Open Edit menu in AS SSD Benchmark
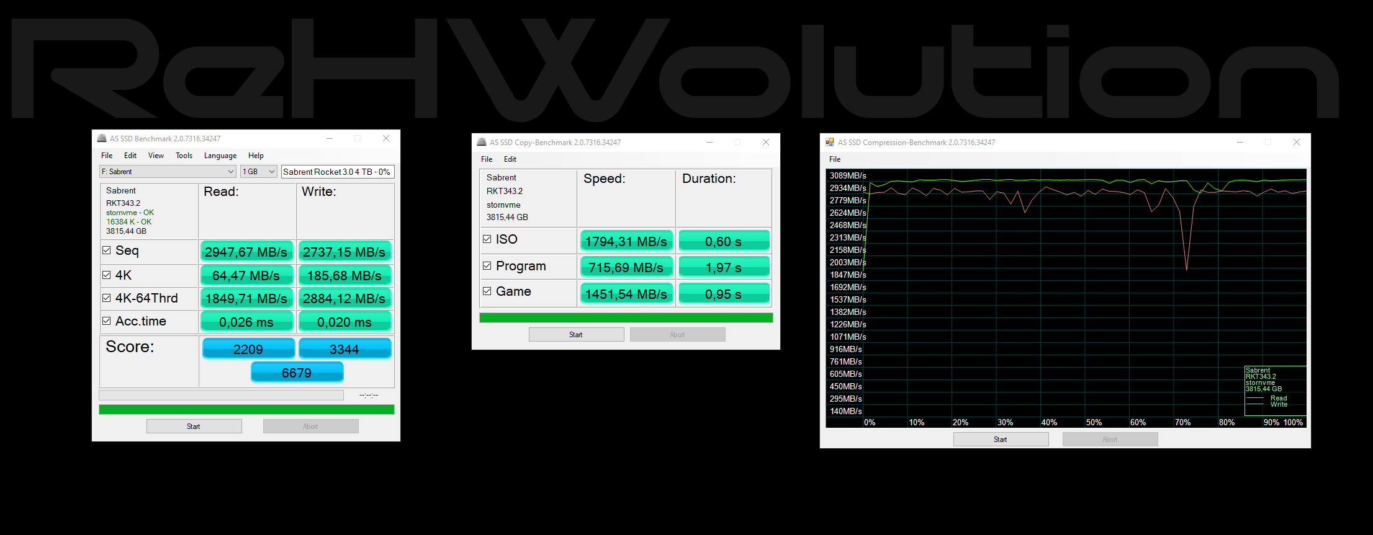The image size is (1373, 535). [x=130, y=156]
